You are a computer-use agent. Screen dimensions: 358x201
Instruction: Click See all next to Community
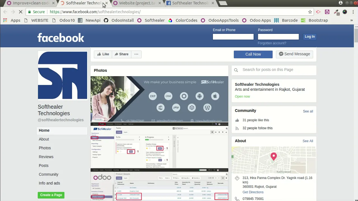[308, 111]
